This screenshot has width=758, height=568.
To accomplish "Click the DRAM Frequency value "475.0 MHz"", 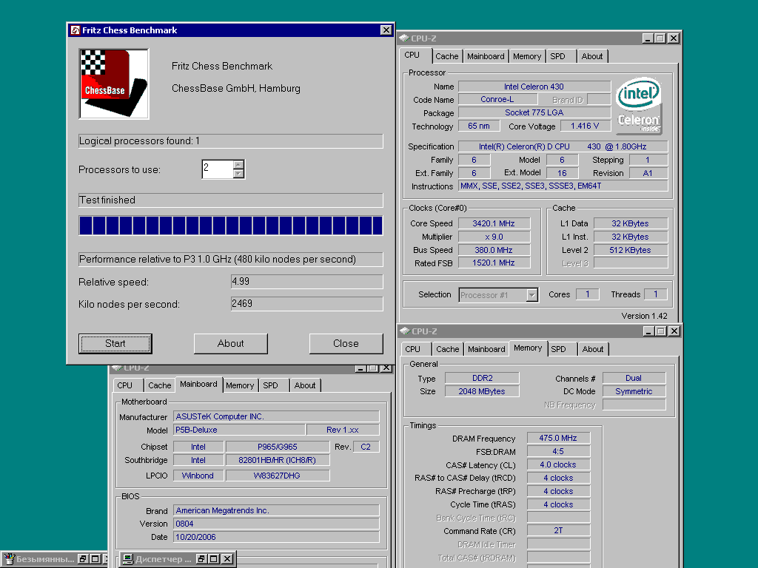I will tap(558, 438).
